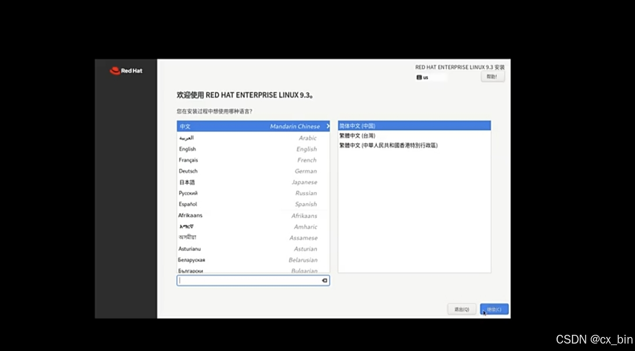This screenshot has width=635, height=351.
Task: Click the us keyboard layout indicator
Action: pyautogui.click(x=431, y=77)
